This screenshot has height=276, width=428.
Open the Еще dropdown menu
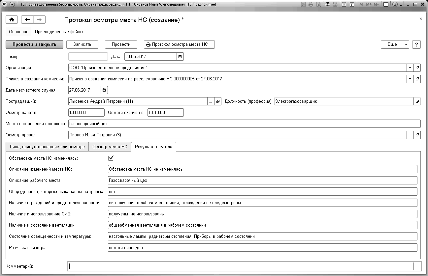[395, 44]
